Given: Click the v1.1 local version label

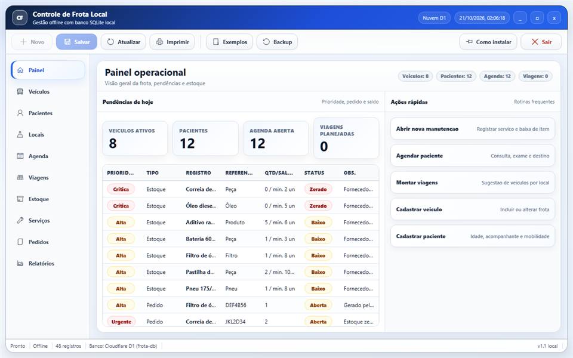Looking at the screenshot, I should point(547,346).
